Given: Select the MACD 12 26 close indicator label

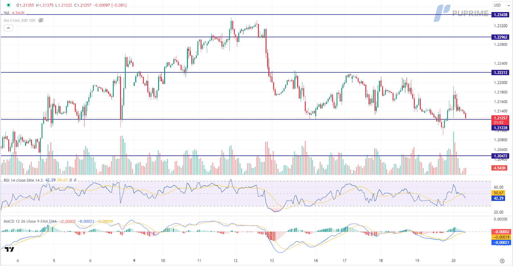Looking at the screenshot, I should (x=30, y=221).
